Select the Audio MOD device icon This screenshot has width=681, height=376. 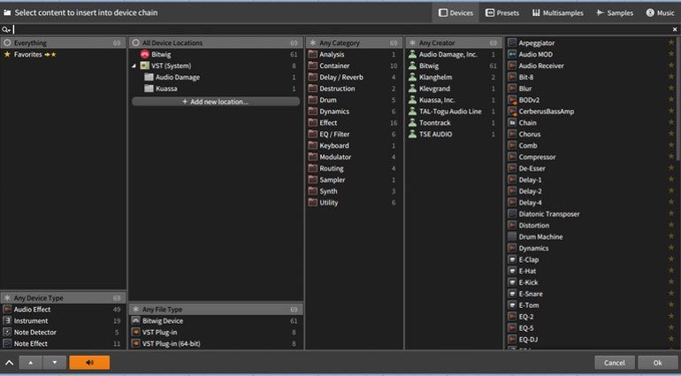(512, 54)
